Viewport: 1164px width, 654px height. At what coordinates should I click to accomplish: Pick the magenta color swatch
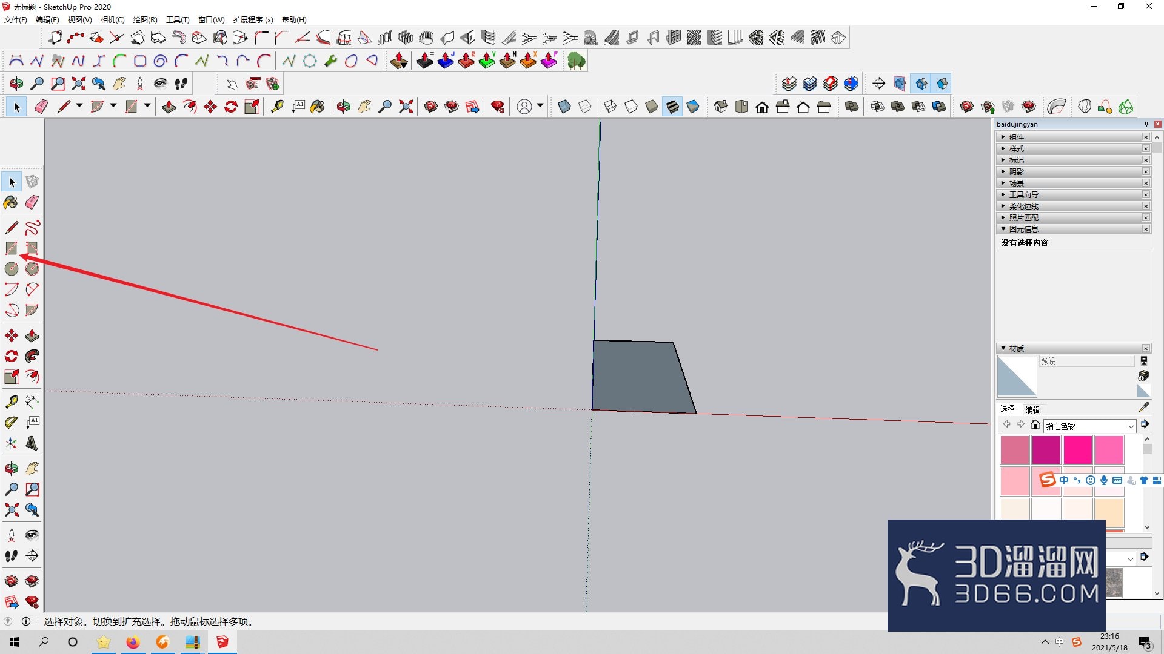[1046, 450]
